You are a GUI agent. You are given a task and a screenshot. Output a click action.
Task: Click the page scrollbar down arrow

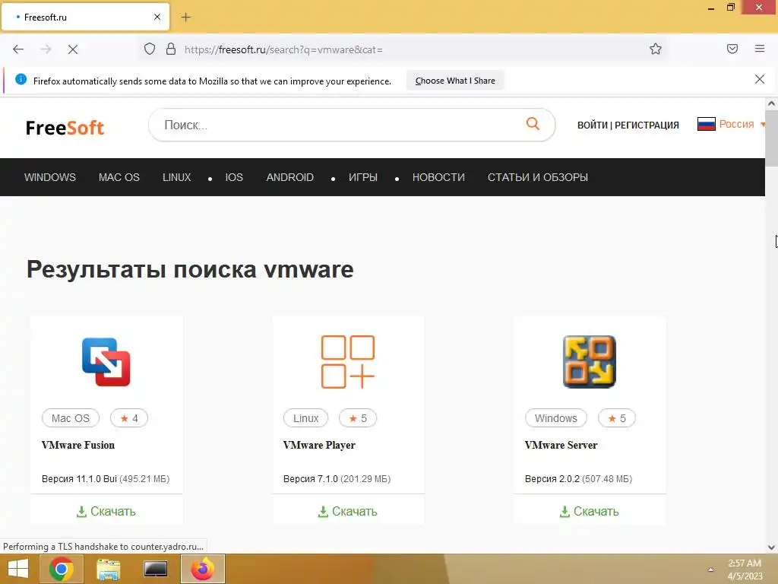click(771, 547)
